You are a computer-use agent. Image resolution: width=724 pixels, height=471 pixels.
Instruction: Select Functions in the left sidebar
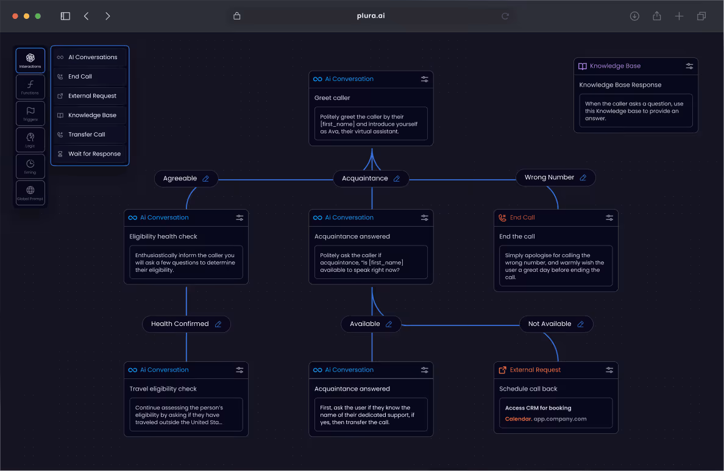click(30, 87)
